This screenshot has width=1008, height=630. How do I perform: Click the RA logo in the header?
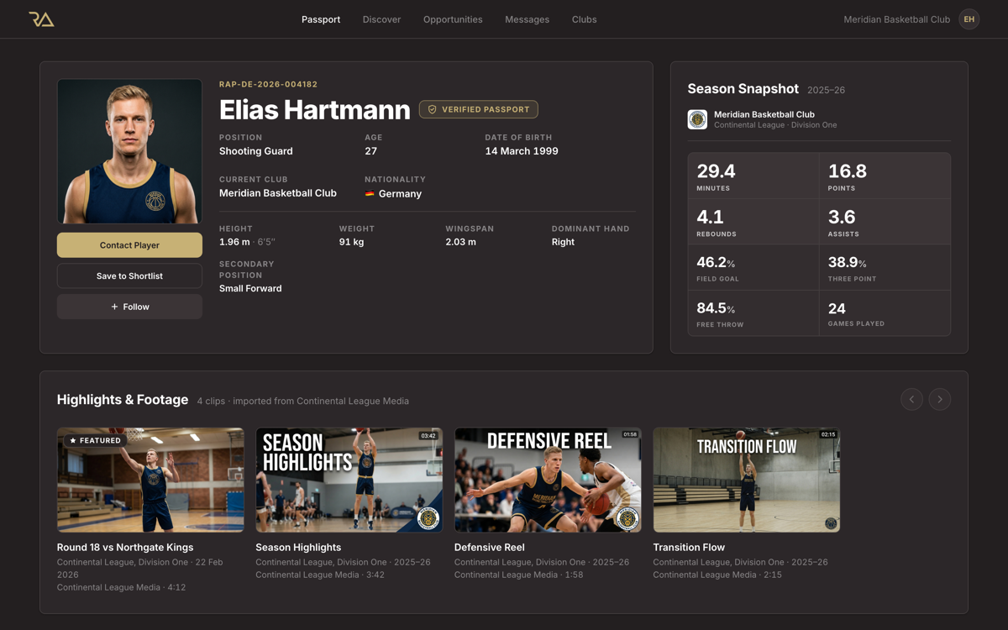(41, 19)
